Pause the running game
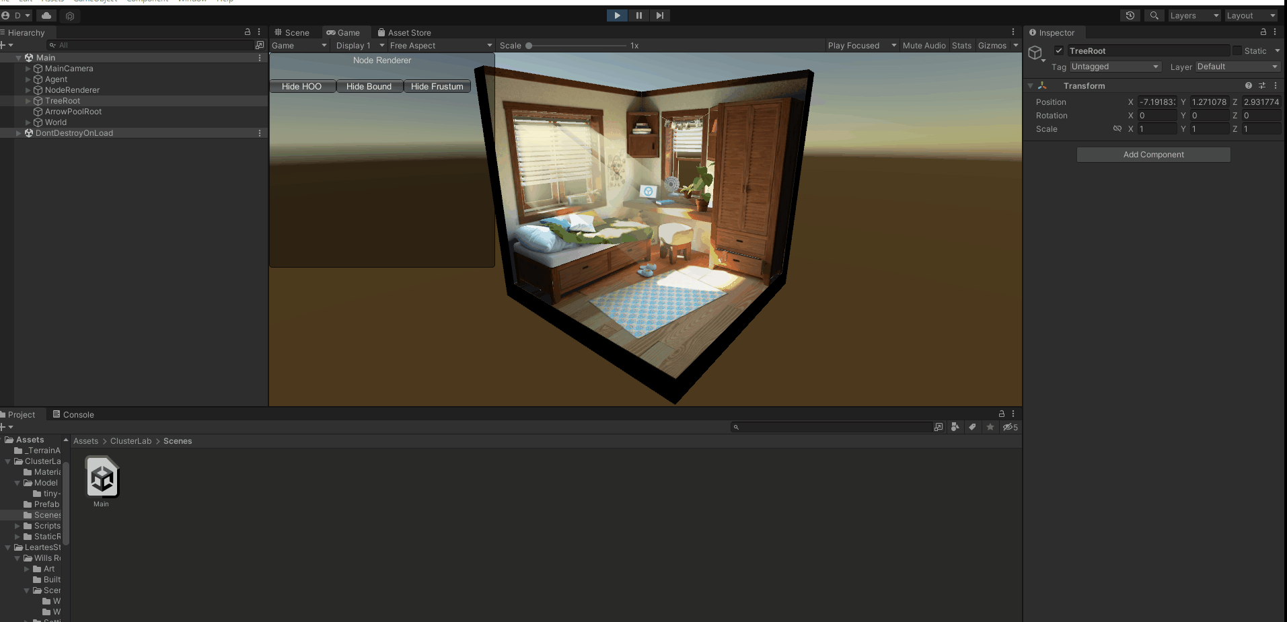 click(638, 15)
